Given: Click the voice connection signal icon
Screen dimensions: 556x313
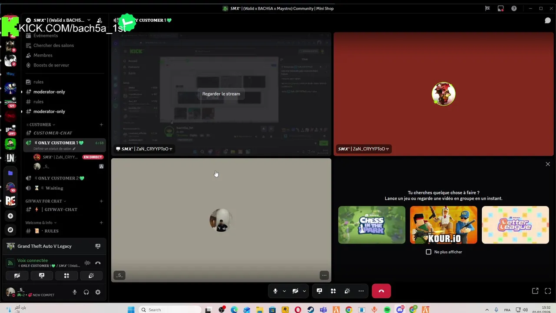Looking at the screenshot, I should 10,263.
